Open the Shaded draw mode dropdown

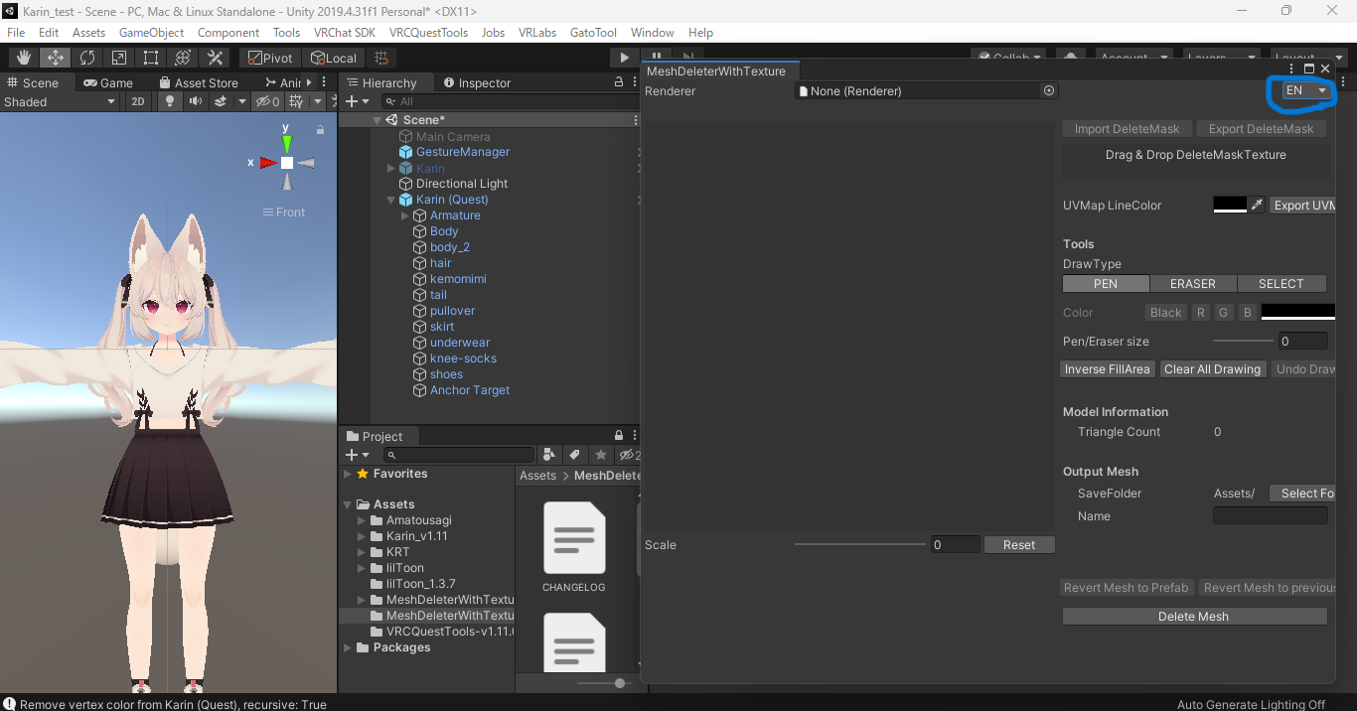tap(60, 101)
